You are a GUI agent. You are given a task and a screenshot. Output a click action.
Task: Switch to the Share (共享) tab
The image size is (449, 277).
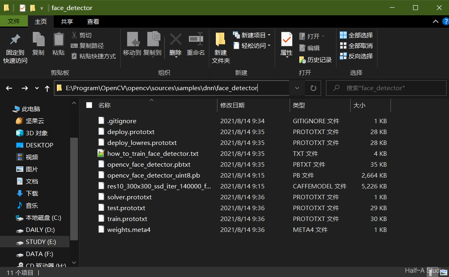pos(67,21)
